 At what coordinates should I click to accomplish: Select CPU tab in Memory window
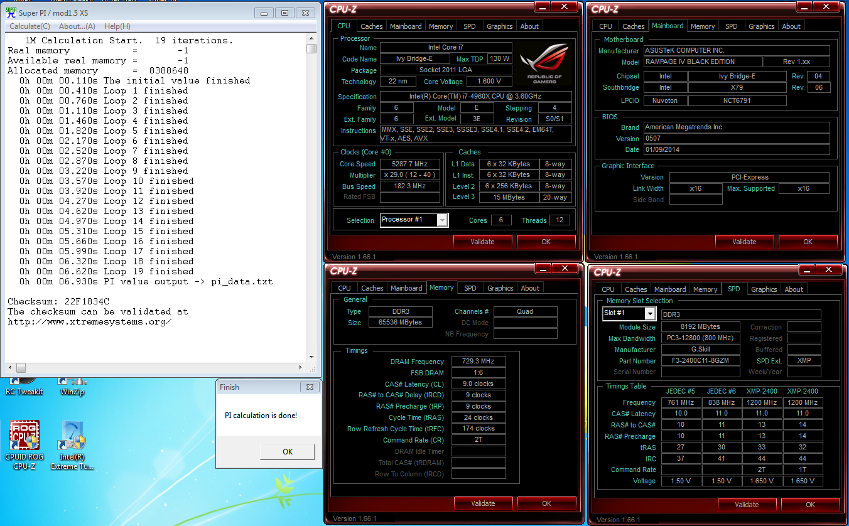pos(344,288)
